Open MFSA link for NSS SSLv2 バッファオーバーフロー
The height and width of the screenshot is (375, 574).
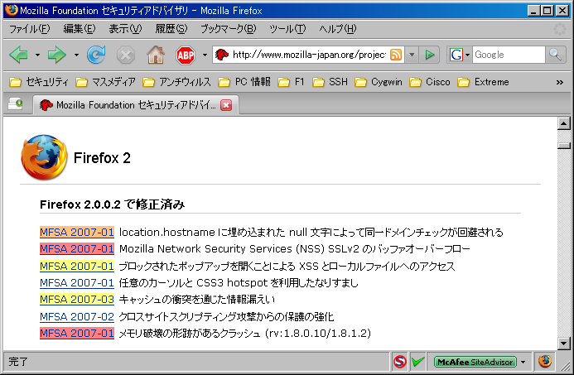(77, 249)
